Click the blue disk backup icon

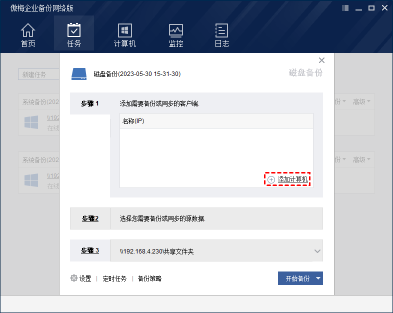(x=79, y=74)
